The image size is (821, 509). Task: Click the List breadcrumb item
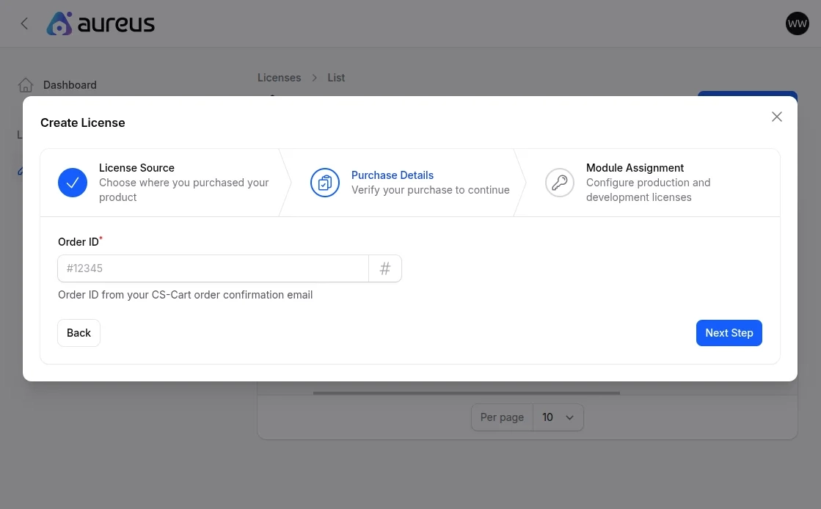coord(336,78)
